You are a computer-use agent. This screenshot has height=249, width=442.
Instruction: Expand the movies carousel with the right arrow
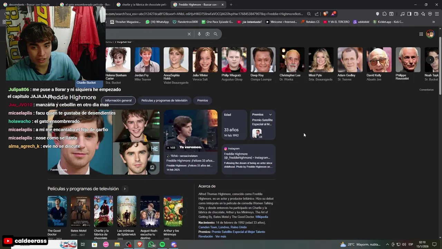tap(182, 211)
